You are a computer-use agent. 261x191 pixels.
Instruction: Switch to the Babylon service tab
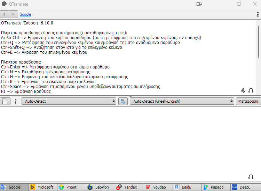(101, 187)
